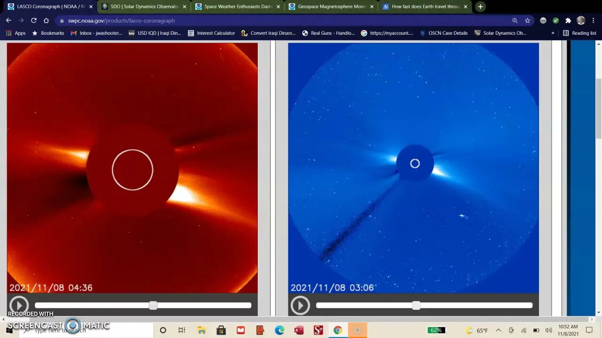The image size is (602, 338).
Task: Open the Solar Dynamics Observatory bookmark
Action: pyautogui.click(x=500, y=33)
